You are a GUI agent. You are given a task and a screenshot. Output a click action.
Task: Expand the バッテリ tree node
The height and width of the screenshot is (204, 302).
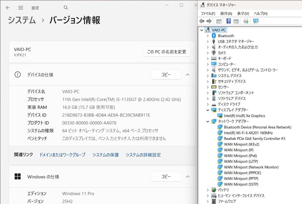tap(207, 190)
